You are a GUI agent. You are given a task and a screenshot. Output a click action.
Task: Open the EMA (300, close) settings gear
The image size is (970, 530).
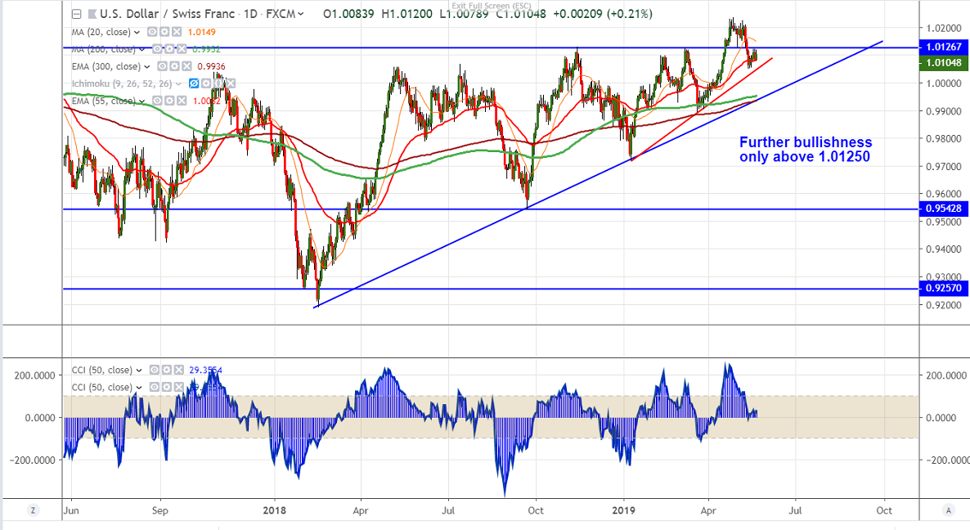coord(174,66)
